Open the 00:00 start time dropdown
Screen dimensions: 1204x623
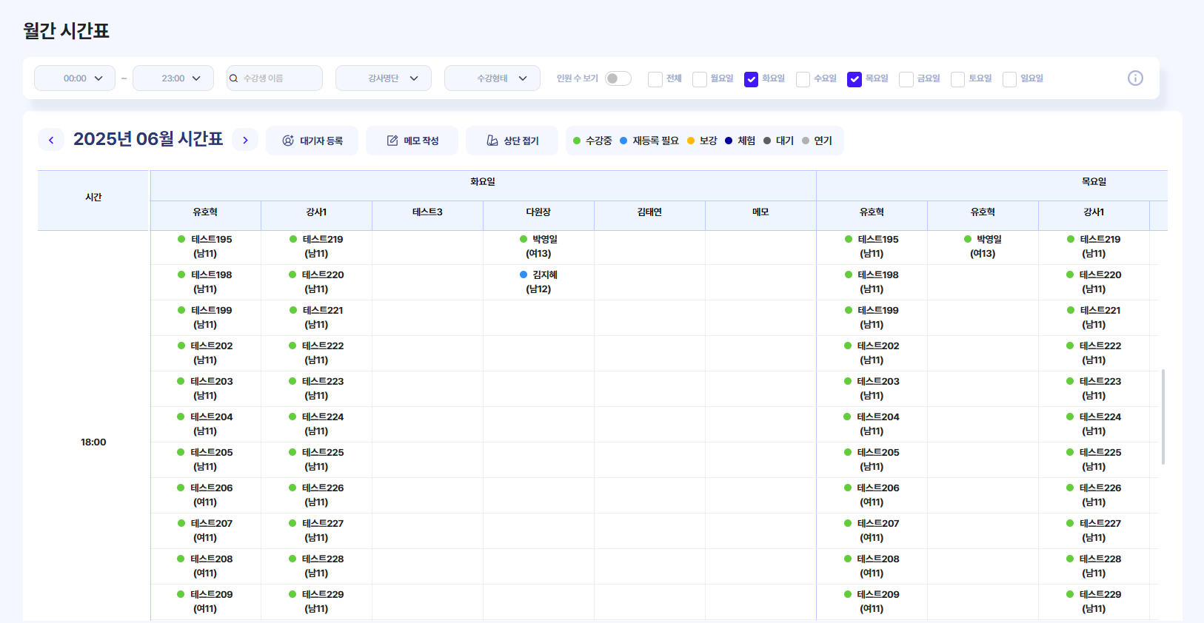click(75, 78)
